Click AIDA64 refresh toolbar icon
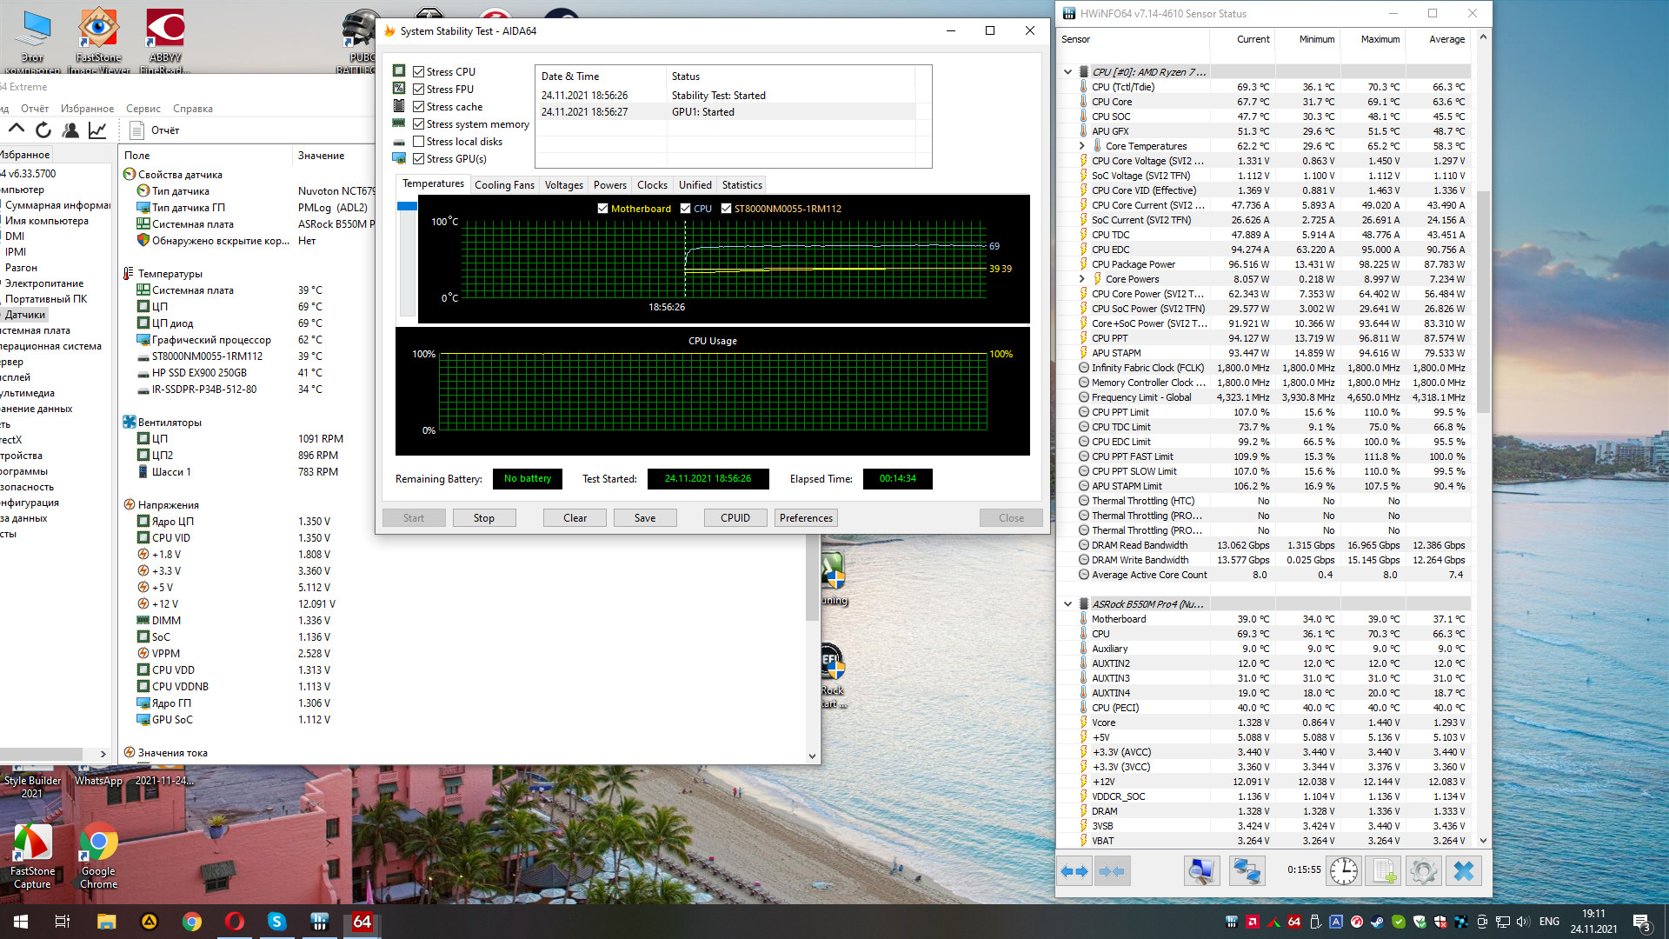The width and height of the screenshot is (1669, 939). click(43, 130)
